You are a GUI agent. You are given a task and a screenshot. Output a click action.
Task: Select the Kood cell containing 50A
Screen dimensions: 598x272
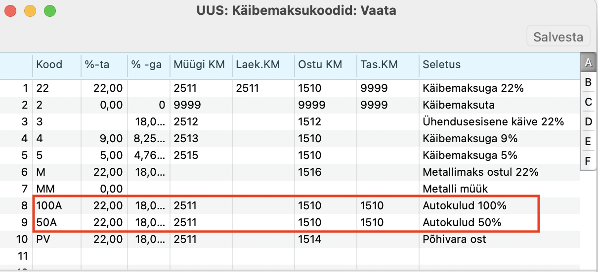click(57, 223)
